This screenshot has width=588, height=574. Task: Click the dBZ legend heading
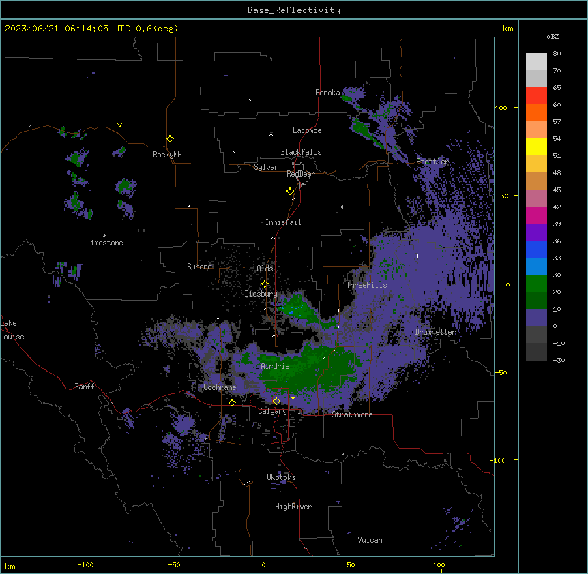[x=553, y=36]
